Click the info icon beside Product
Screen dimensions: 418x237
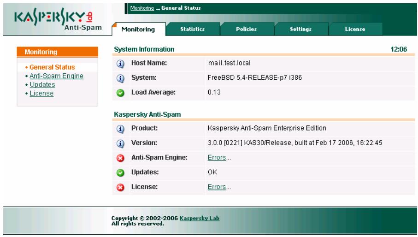(120, 129)
